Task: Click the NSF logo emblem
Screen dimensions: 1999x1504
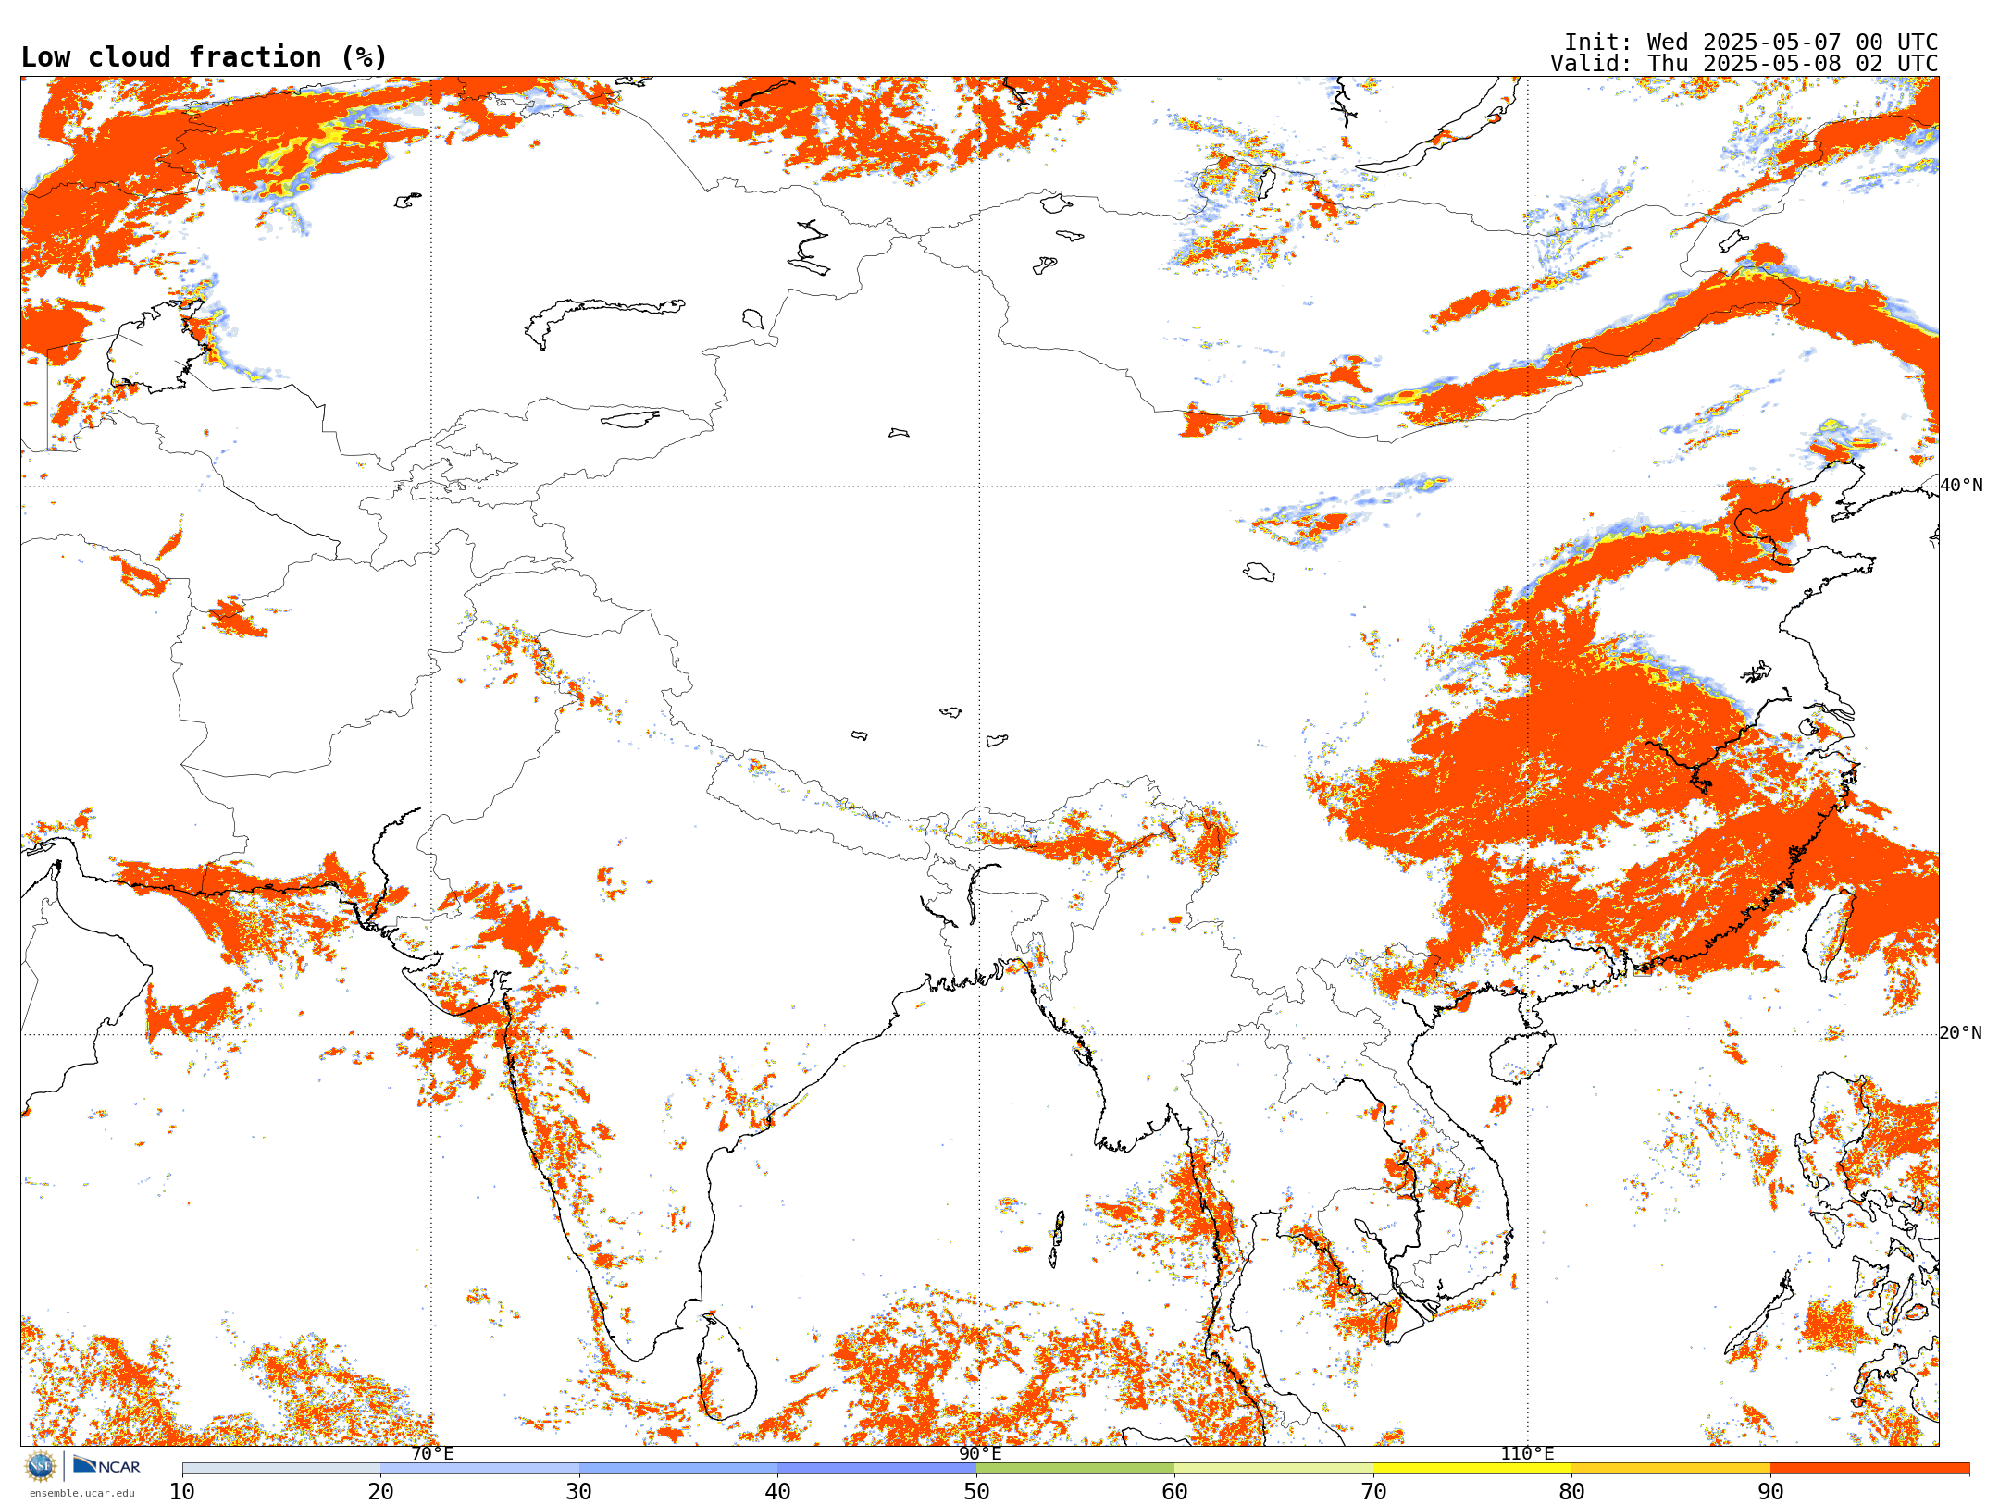Action: (x=40, y=1466)
